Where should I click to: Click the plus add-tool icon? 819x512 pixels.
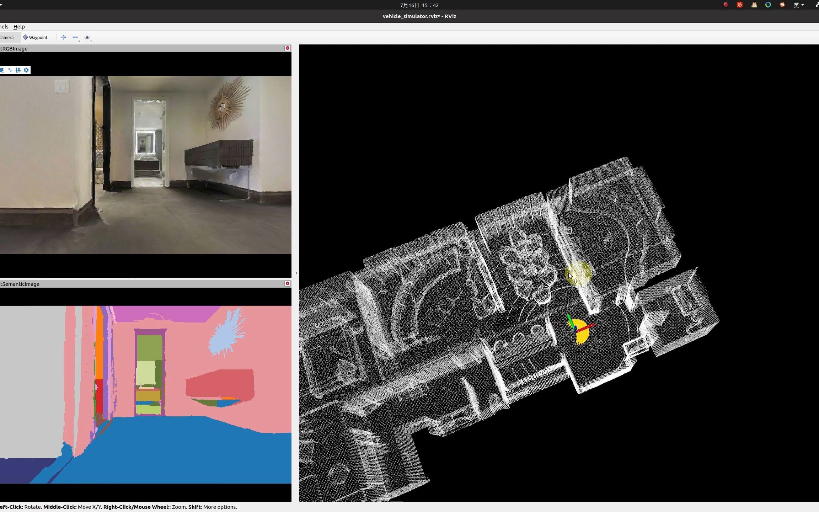pos(64,37)
